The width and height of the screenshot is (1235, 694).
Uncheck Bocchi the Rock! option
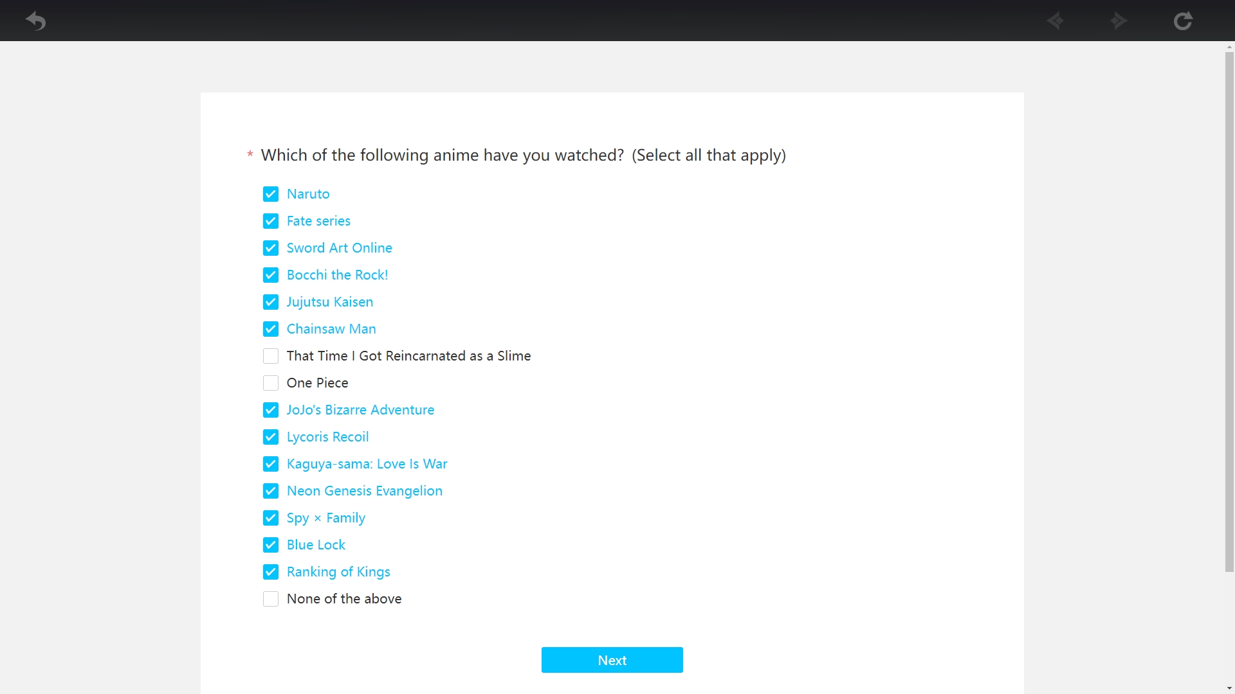pos(271,275)
